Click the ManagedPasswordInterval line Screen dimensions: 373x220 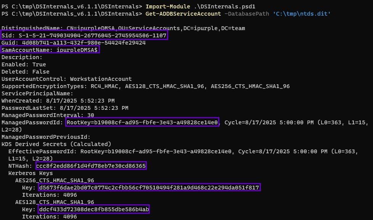(x=48, y=115)
